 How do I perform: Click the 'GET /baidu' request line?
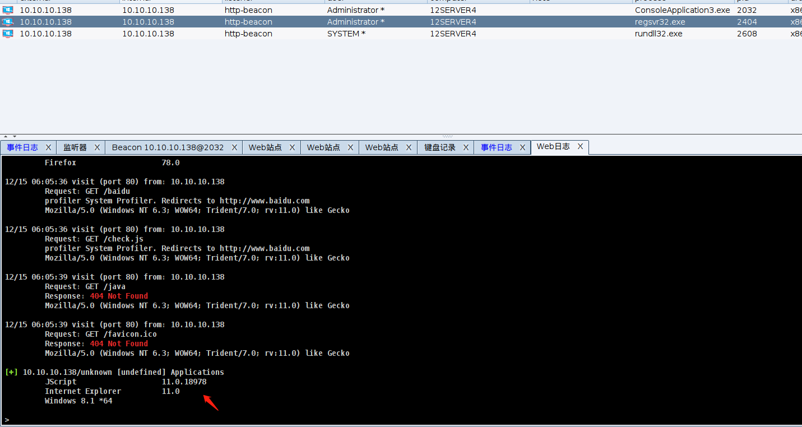[x=87, y=191]
